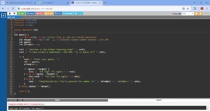Viewport: 210px width, 111px height.
Task: Click the 'return 0;' code line
Action: pyautogui.click(x=24, y=91)
